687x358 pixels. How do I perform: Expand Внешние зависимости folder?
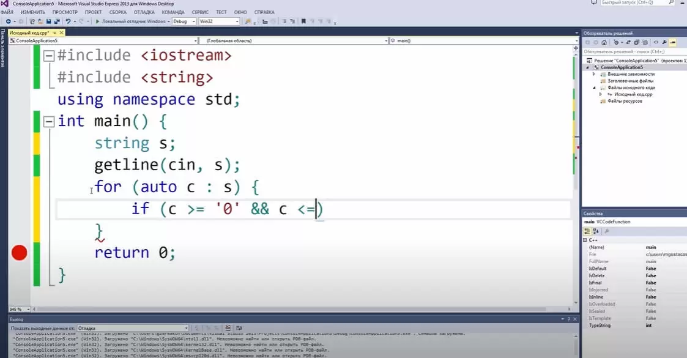593,74
